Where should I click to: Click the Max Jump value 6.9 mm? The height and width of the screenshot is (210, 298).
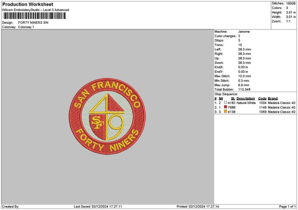(243, 85)
